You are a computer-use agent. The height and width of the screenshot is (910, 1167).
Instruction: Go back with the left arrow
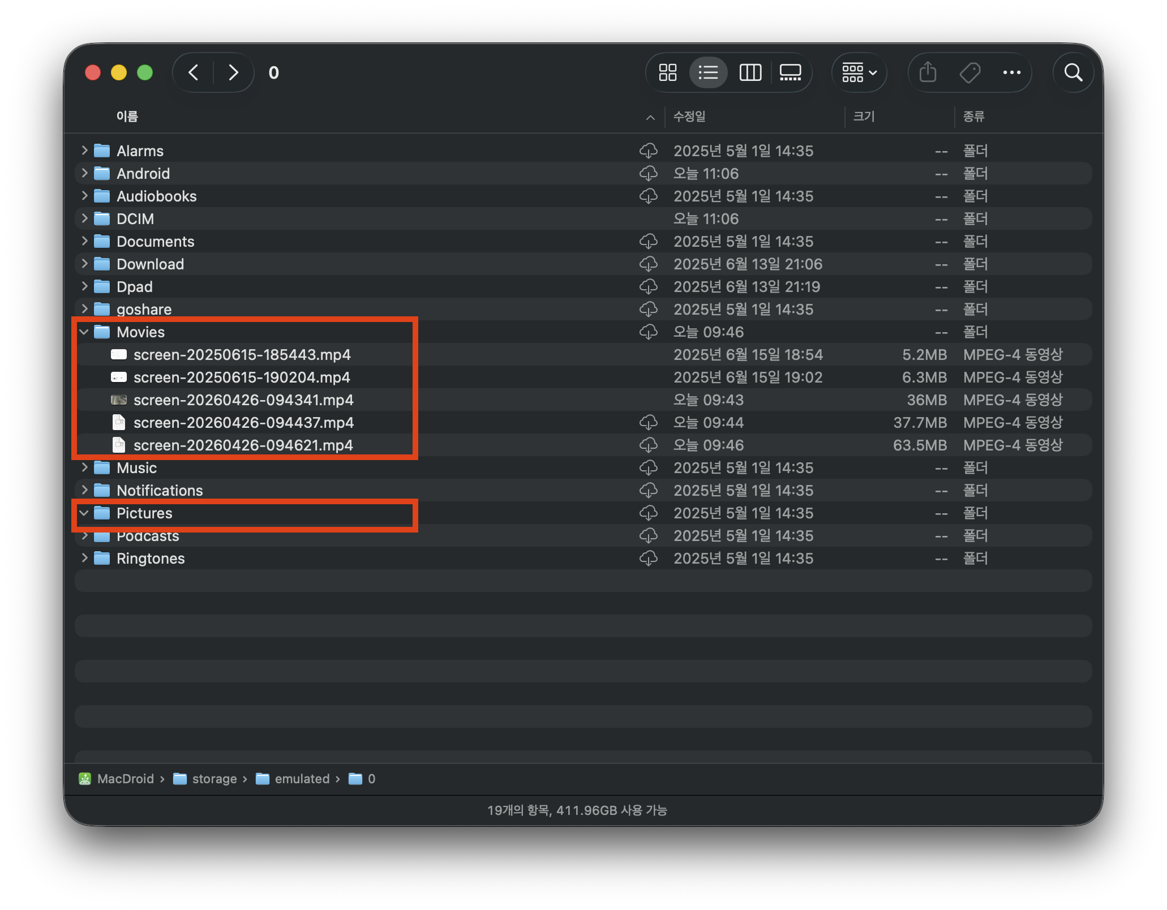coord(194,72)
